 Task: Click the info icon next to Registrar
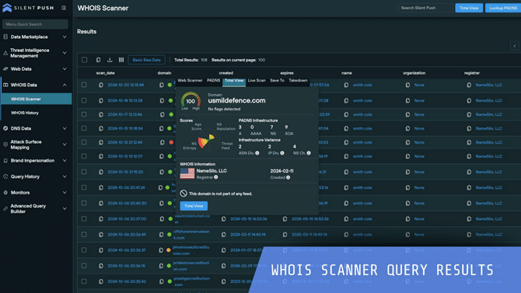click(x=216, y=177)
